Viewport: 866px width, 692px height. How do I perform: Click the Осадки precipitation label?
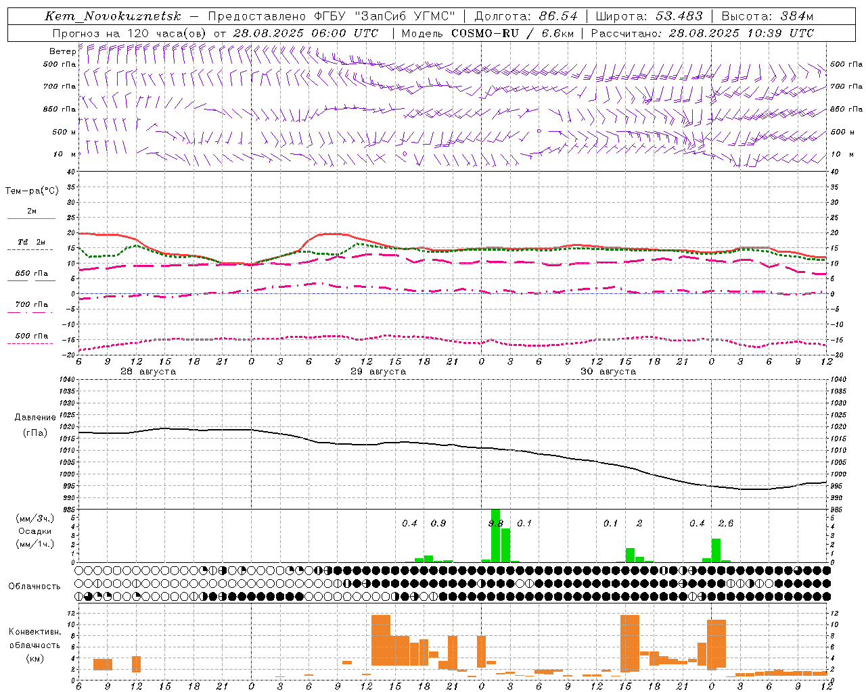35,531
